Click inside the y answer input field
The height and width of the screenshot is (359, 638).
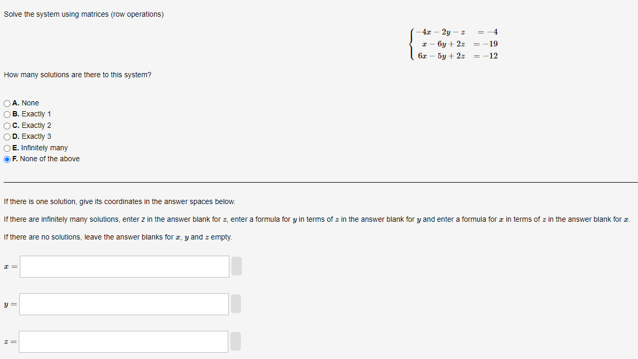point(123,304)
